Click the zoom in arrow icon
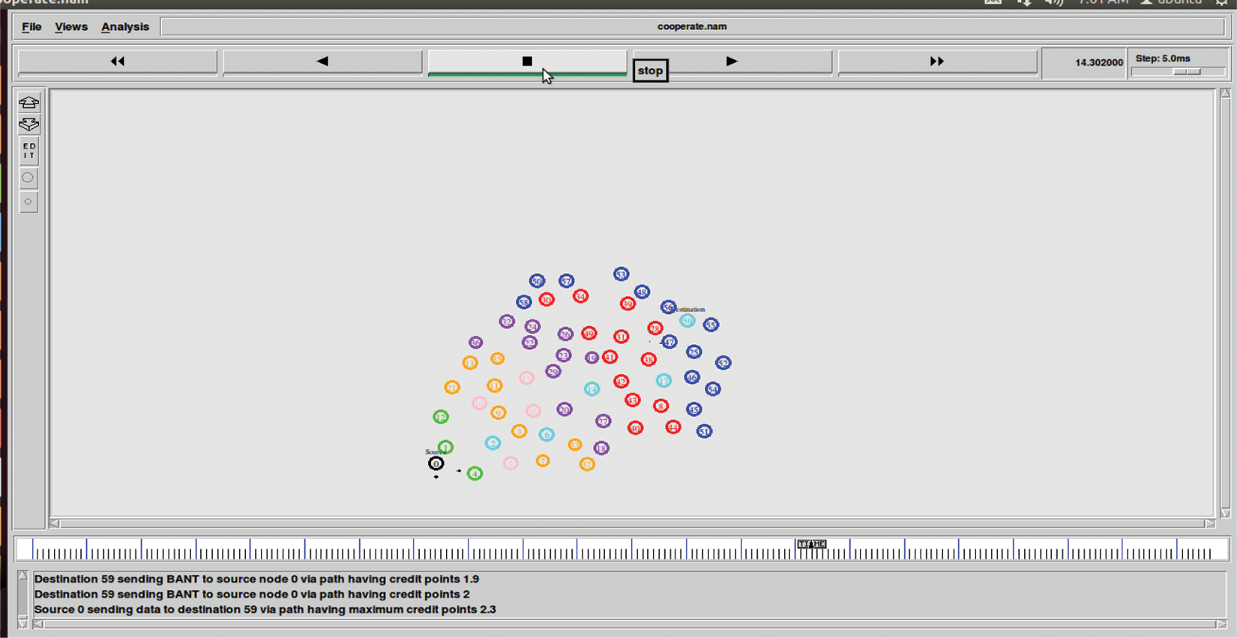This screenshot has width=1237, height=638. pos(28,102)
